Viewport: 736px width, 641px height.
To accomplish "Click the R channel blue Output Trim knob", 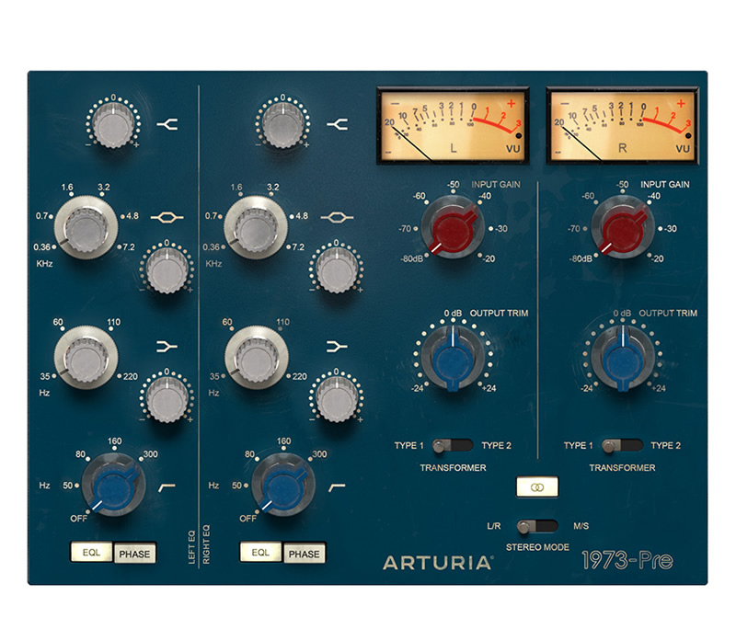I will 623,359.
